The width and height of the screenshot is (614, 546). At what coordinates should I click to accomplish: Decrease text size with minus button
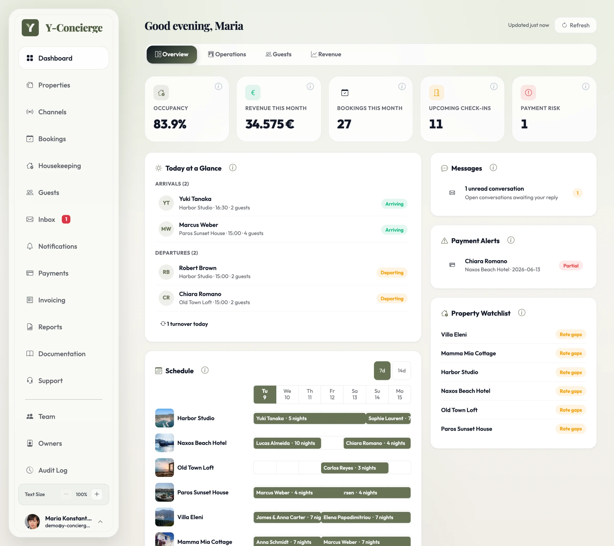click(66, 494)
